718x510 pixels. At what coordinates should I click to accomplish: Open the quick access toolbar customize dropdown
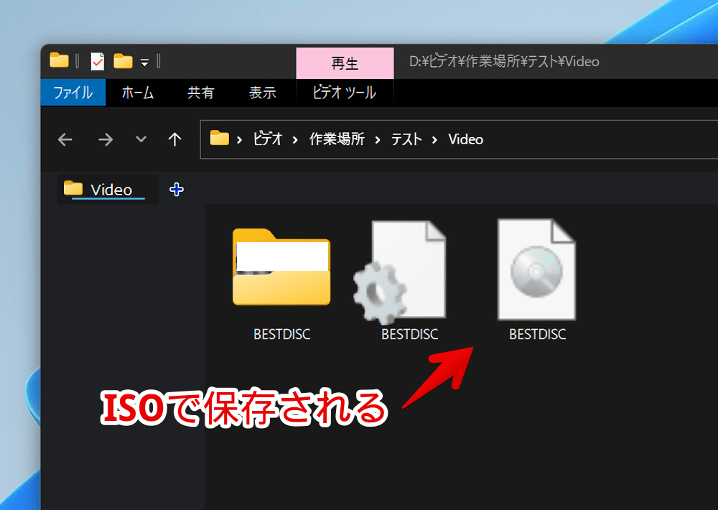(145, 62)
